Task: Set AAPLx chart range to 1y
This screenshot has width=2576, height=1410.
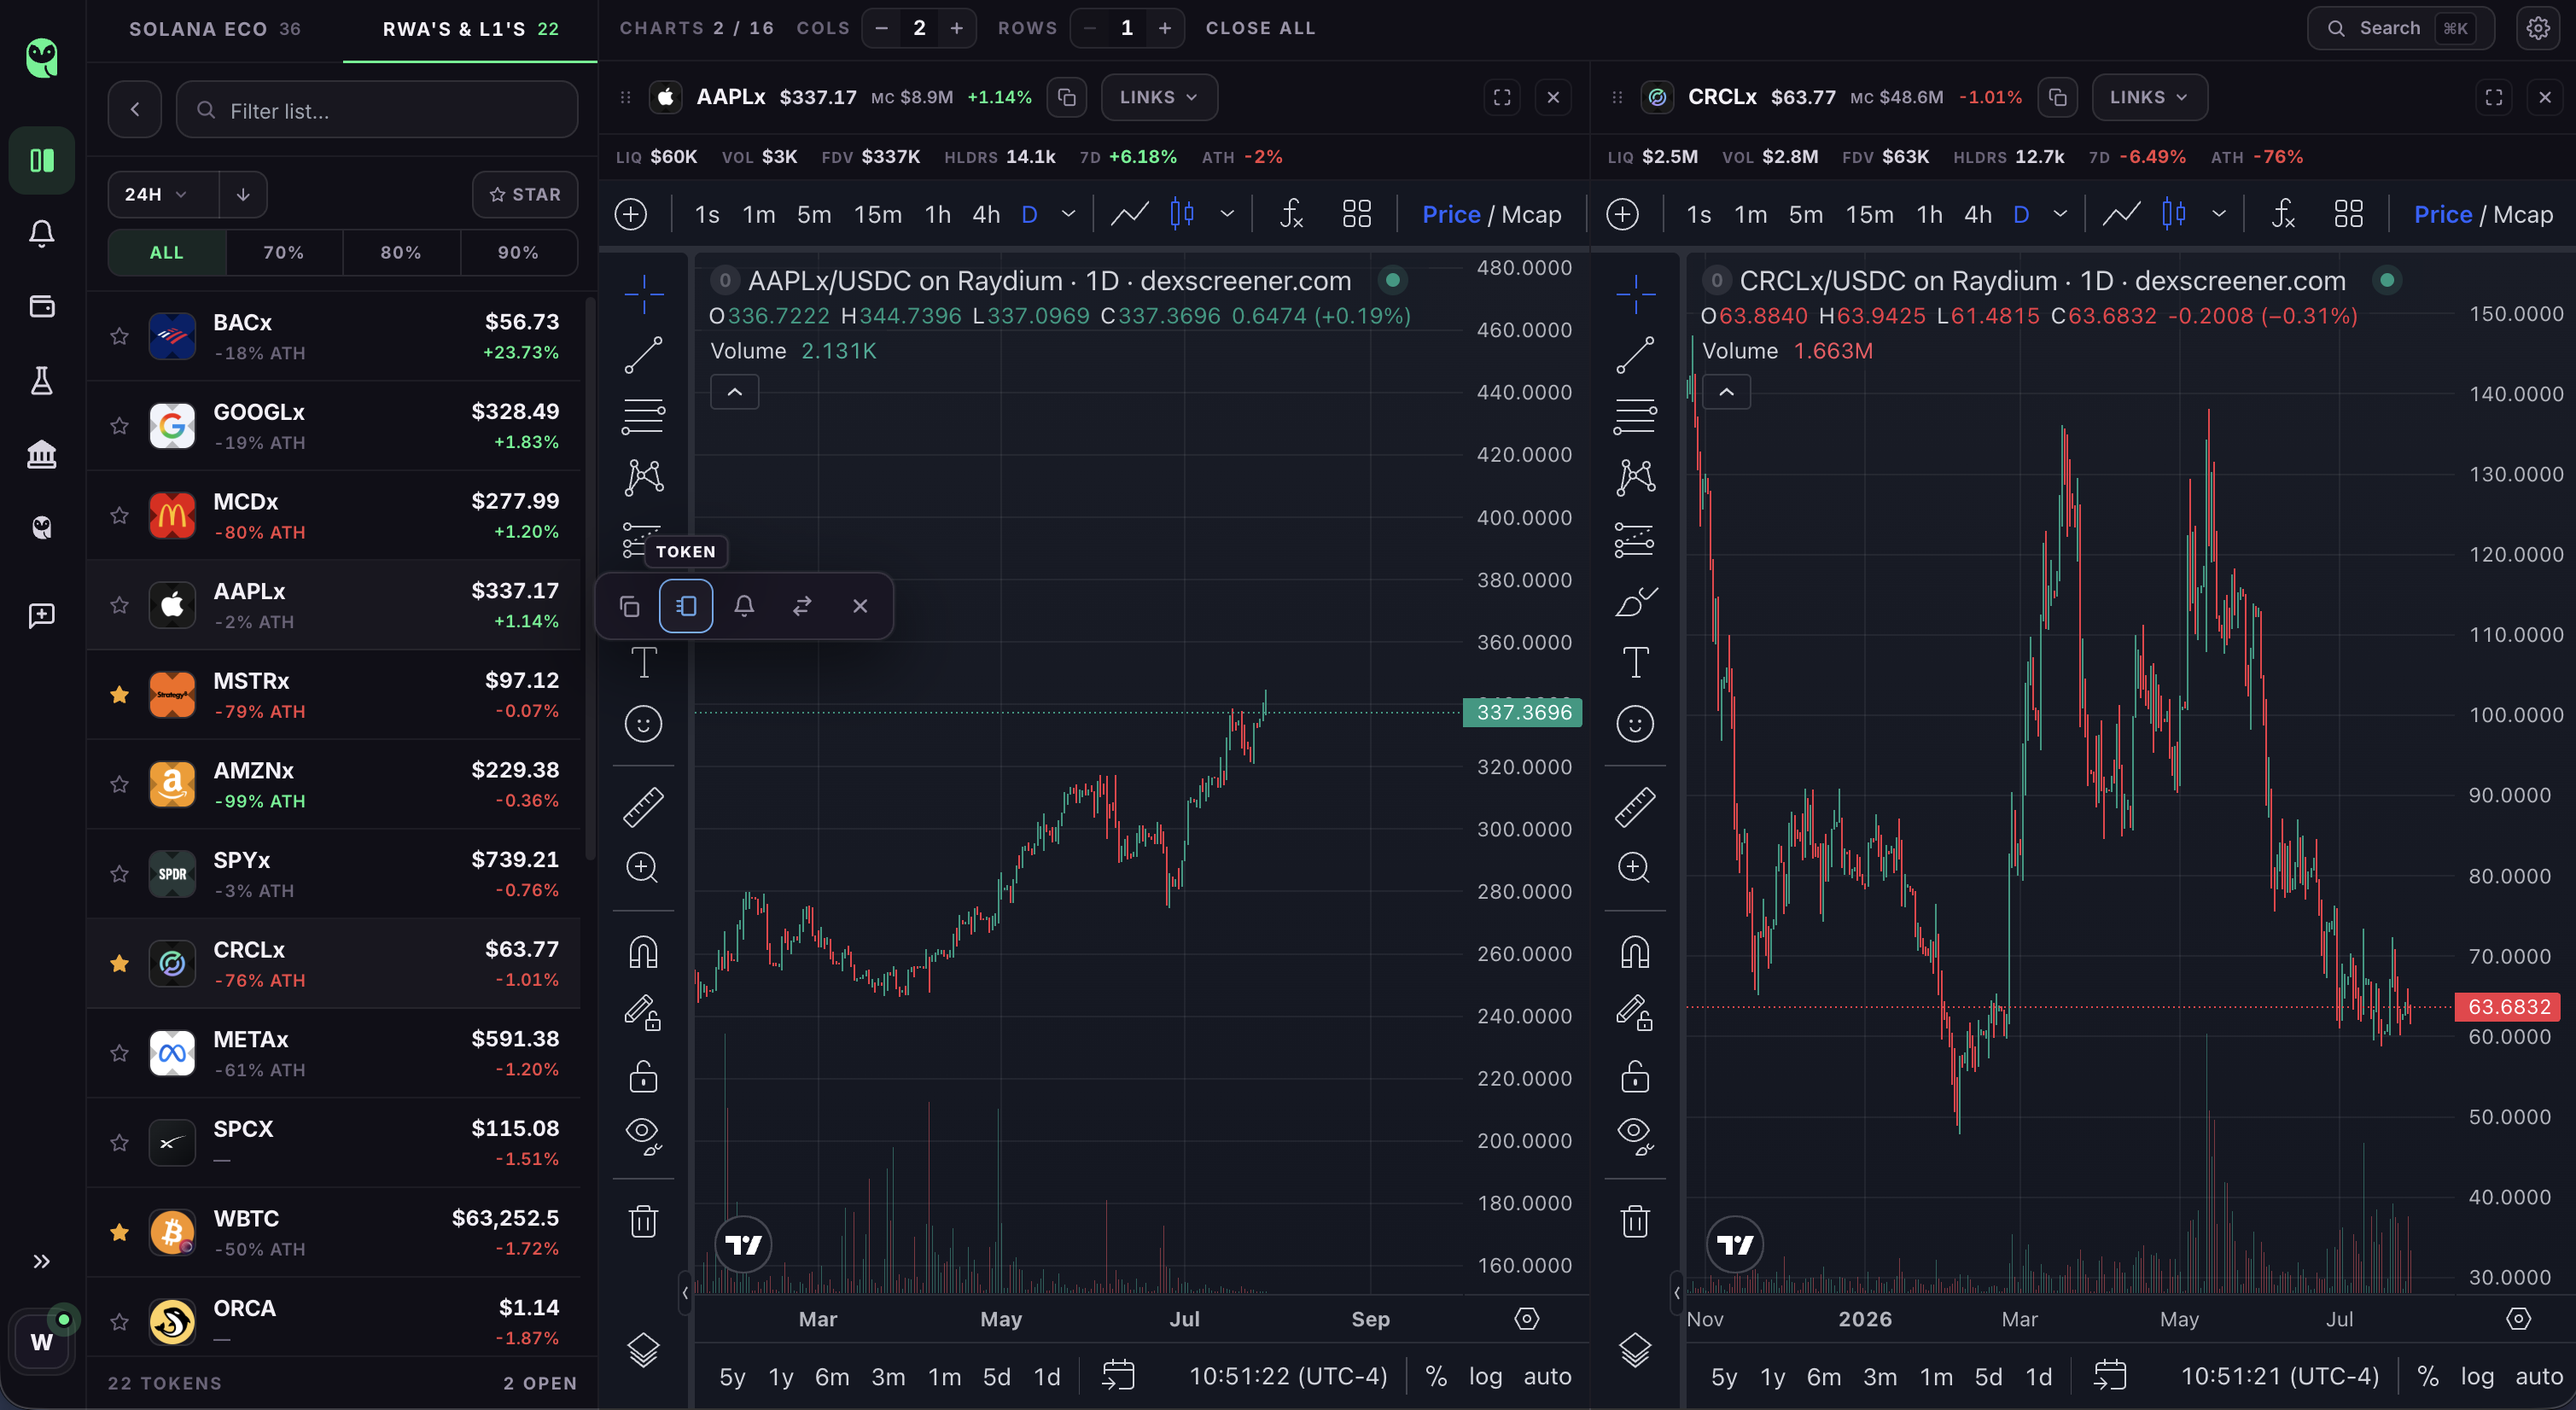Action: (781, 1376)
